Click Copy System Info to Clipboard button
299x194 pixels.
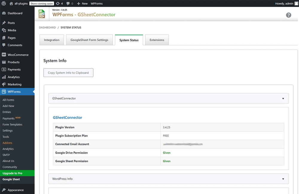(x=68, y=73)
